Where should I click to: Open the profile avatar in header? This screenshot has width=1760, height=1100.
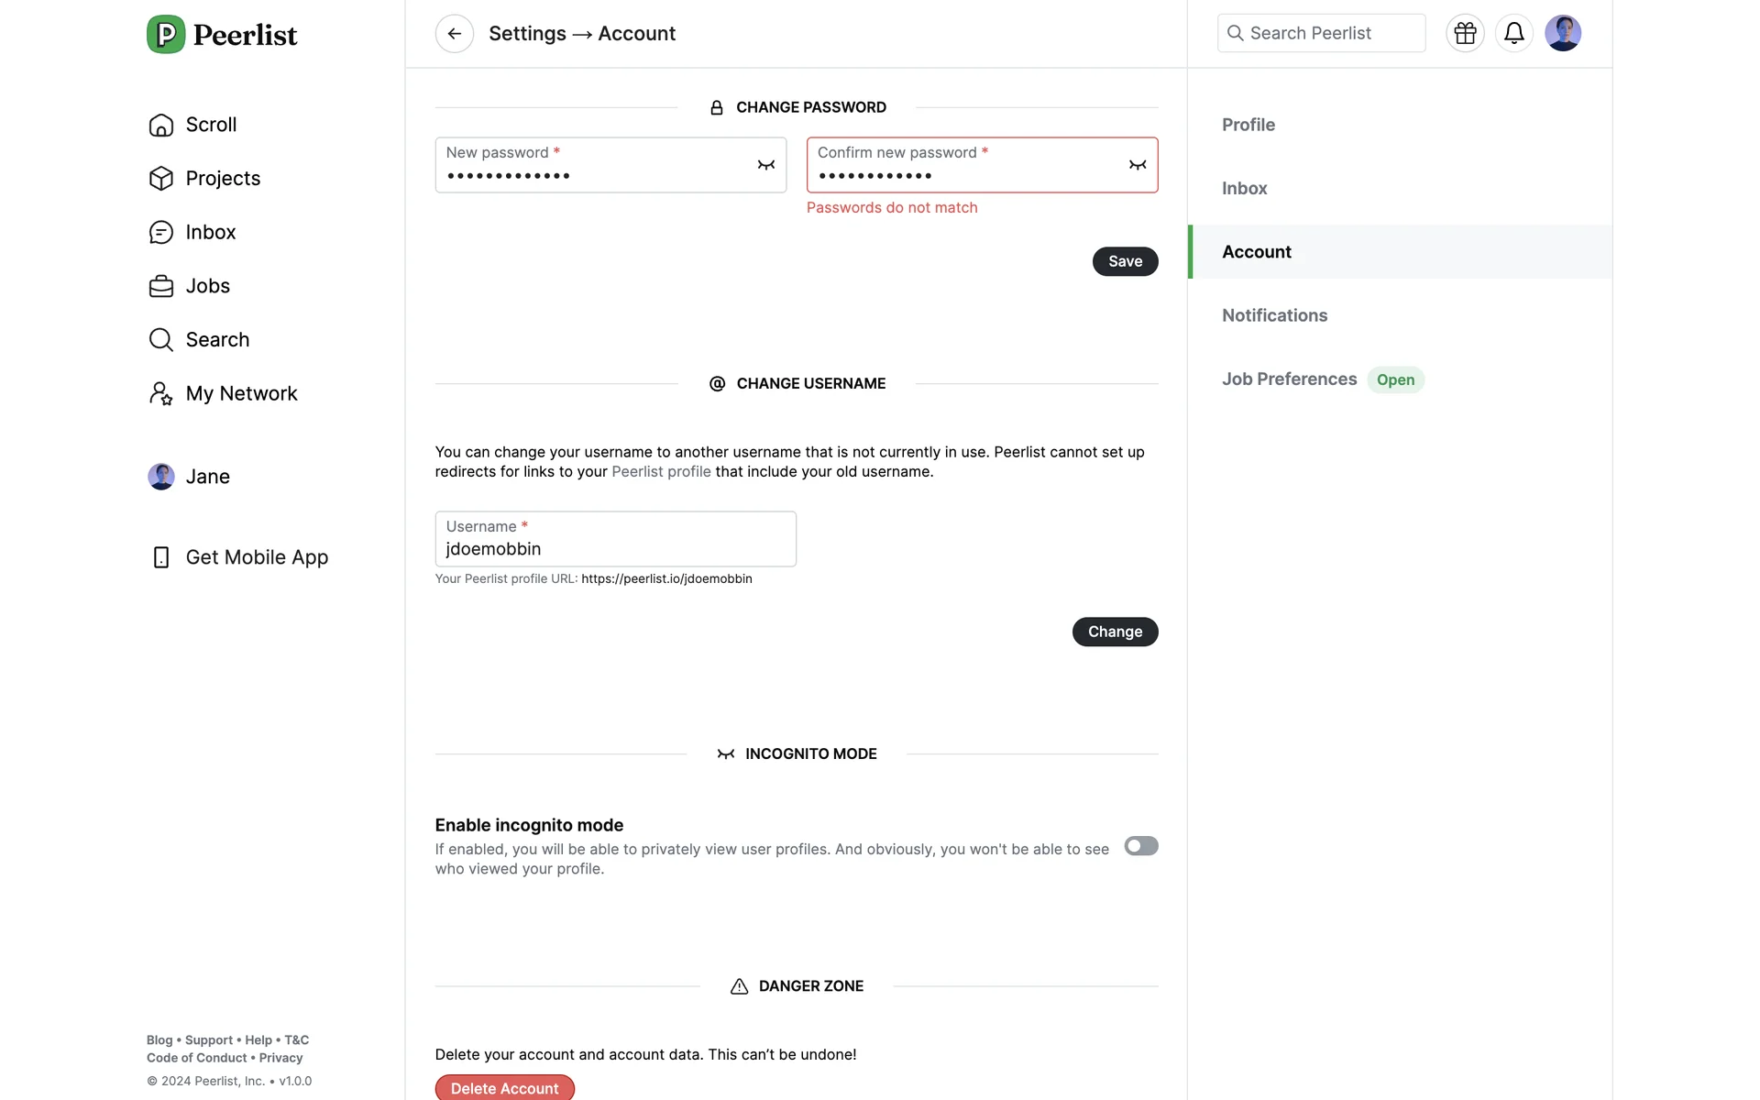[x=1562, y=34]
